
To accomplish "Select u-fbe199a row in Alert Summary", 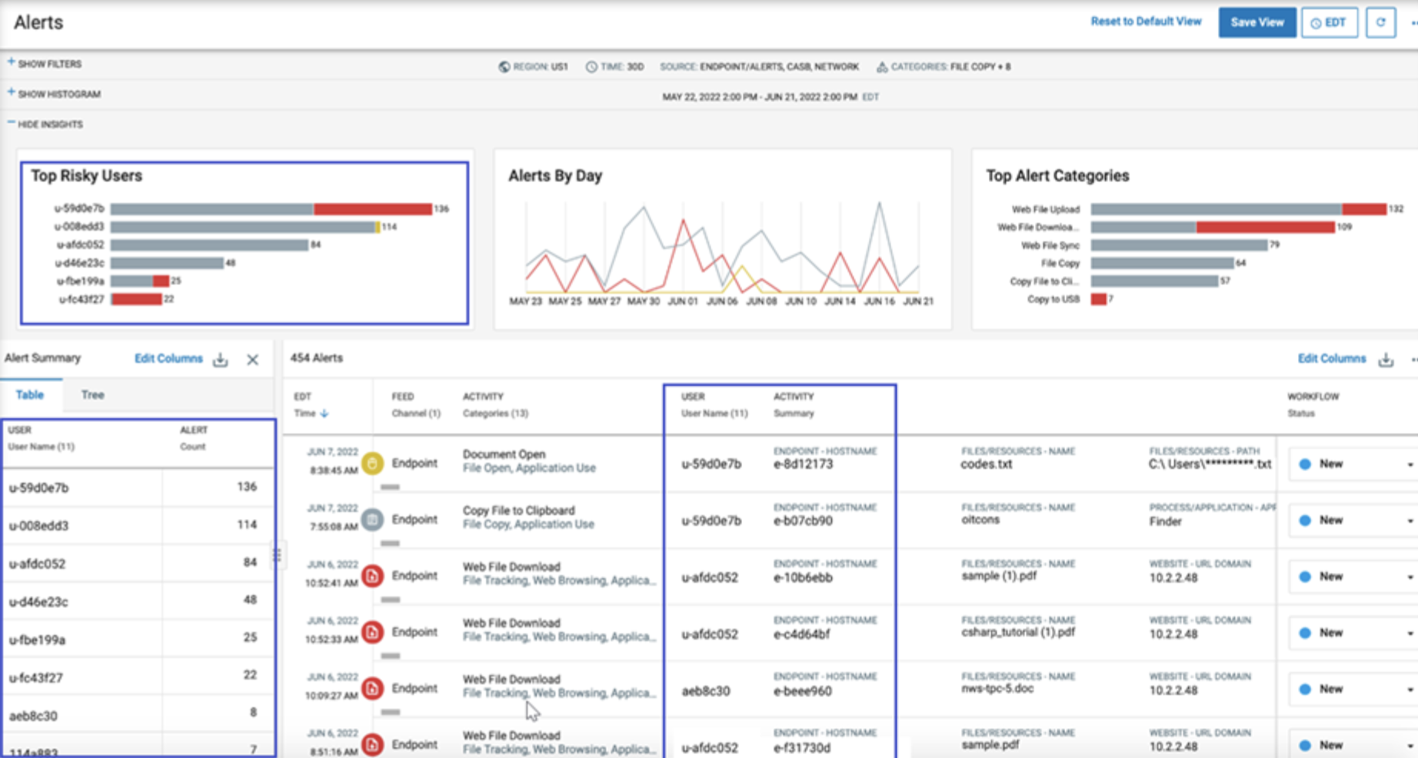I will click(x=138, y=639).
